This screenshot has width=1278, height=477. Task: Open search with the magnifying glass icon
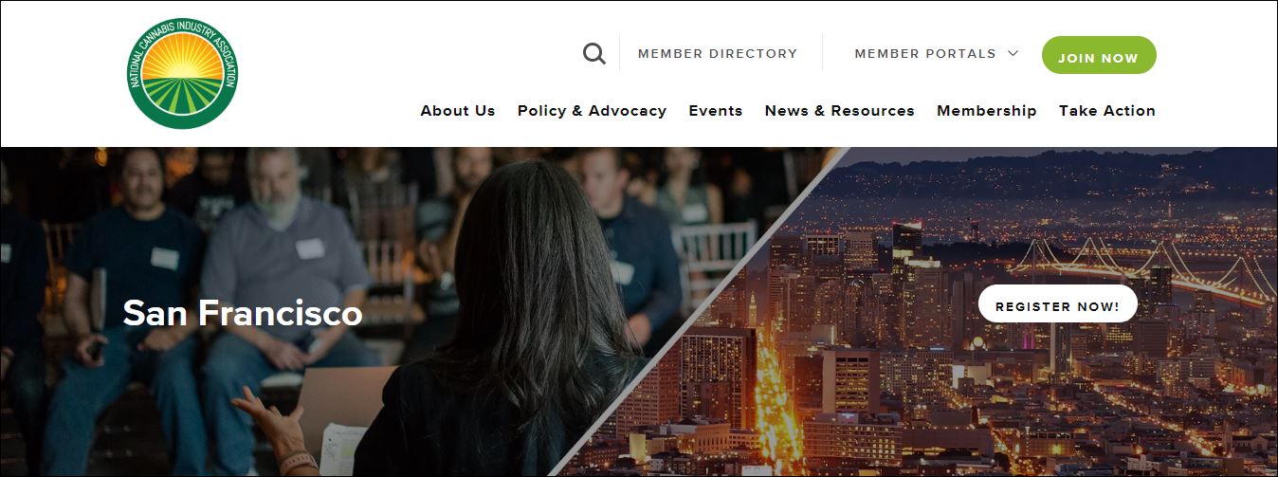pyautogui.click(x=593, y=53)
